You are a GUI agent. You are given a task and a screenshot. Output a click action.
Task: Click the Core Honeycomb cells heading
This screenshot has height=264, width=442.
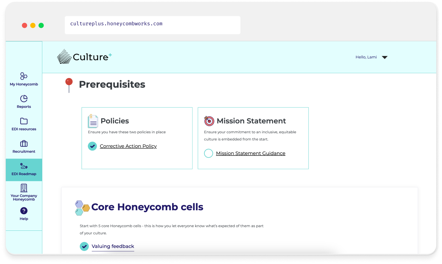147,207
